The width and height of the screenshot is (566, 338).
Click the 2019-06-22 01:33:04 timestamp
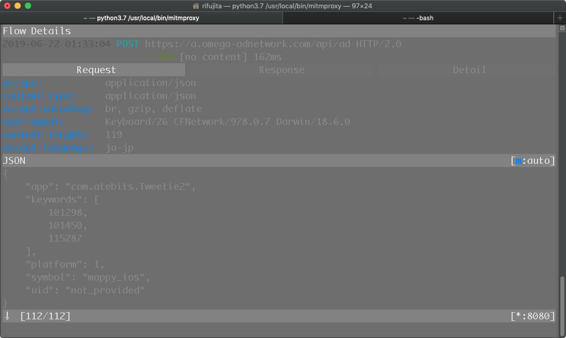56,44
